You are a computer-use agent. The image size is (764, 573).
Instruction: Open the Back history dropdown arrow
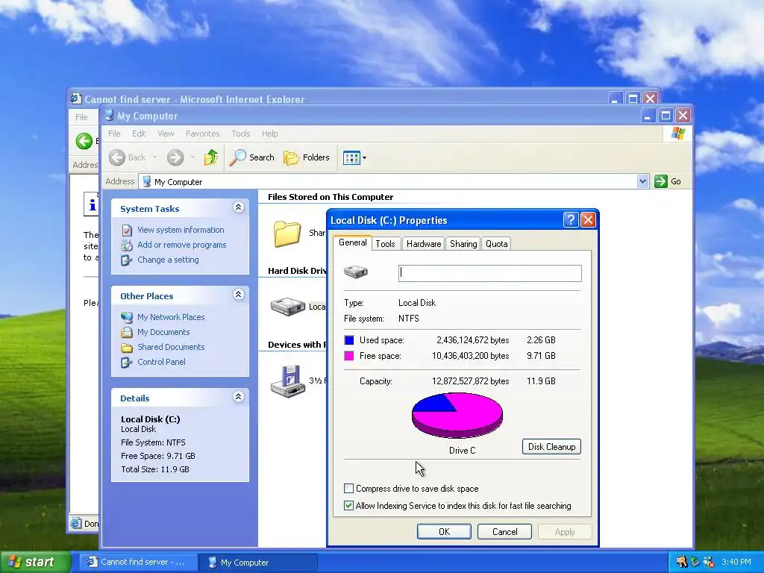[155, 157]
